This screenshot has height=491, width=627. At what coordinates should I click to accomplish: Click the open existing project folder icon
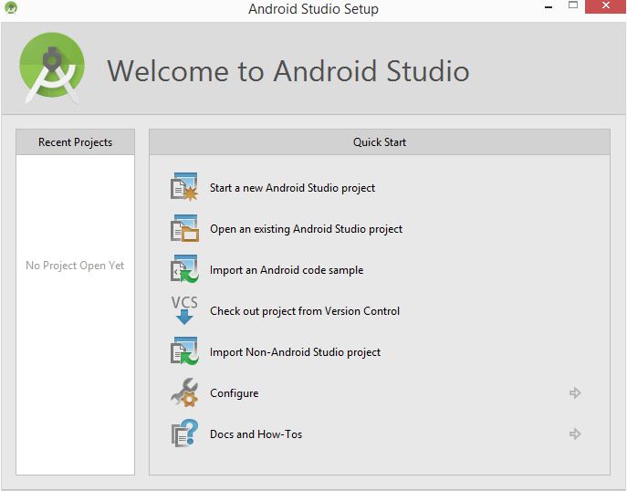click(x=184, y=228)
